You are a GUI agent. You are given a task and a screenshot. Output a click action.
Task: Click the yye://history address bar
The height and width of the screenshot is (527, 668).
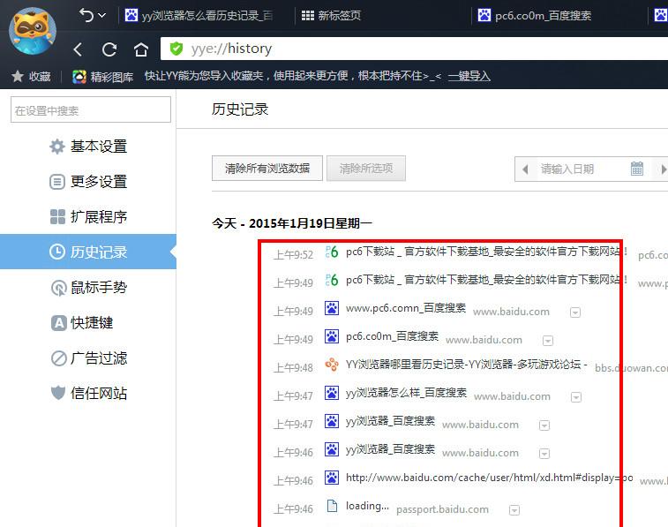414,49
